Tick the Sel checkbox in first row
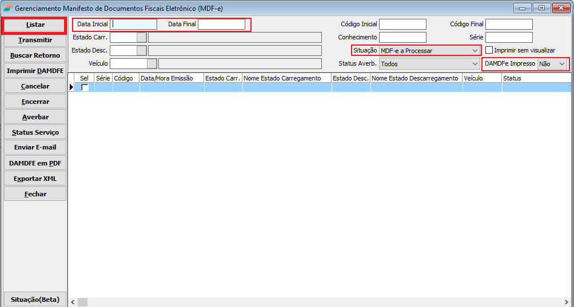 [85, 87]
